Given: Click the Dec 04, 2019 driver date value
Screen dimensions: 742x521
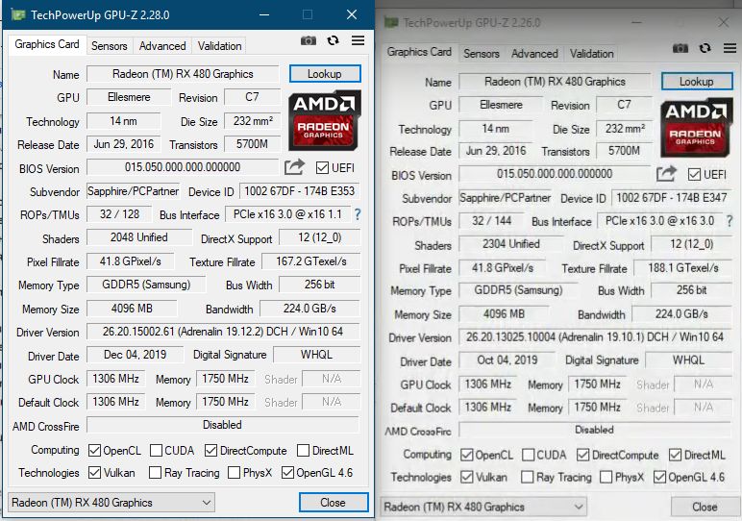Looking at the screenshot, I should 135,355.
